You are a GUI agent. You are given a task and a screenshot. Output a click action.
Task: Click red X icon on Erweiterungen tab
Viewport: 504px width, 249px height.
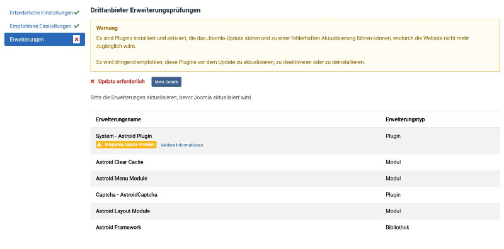pos(76,40)
